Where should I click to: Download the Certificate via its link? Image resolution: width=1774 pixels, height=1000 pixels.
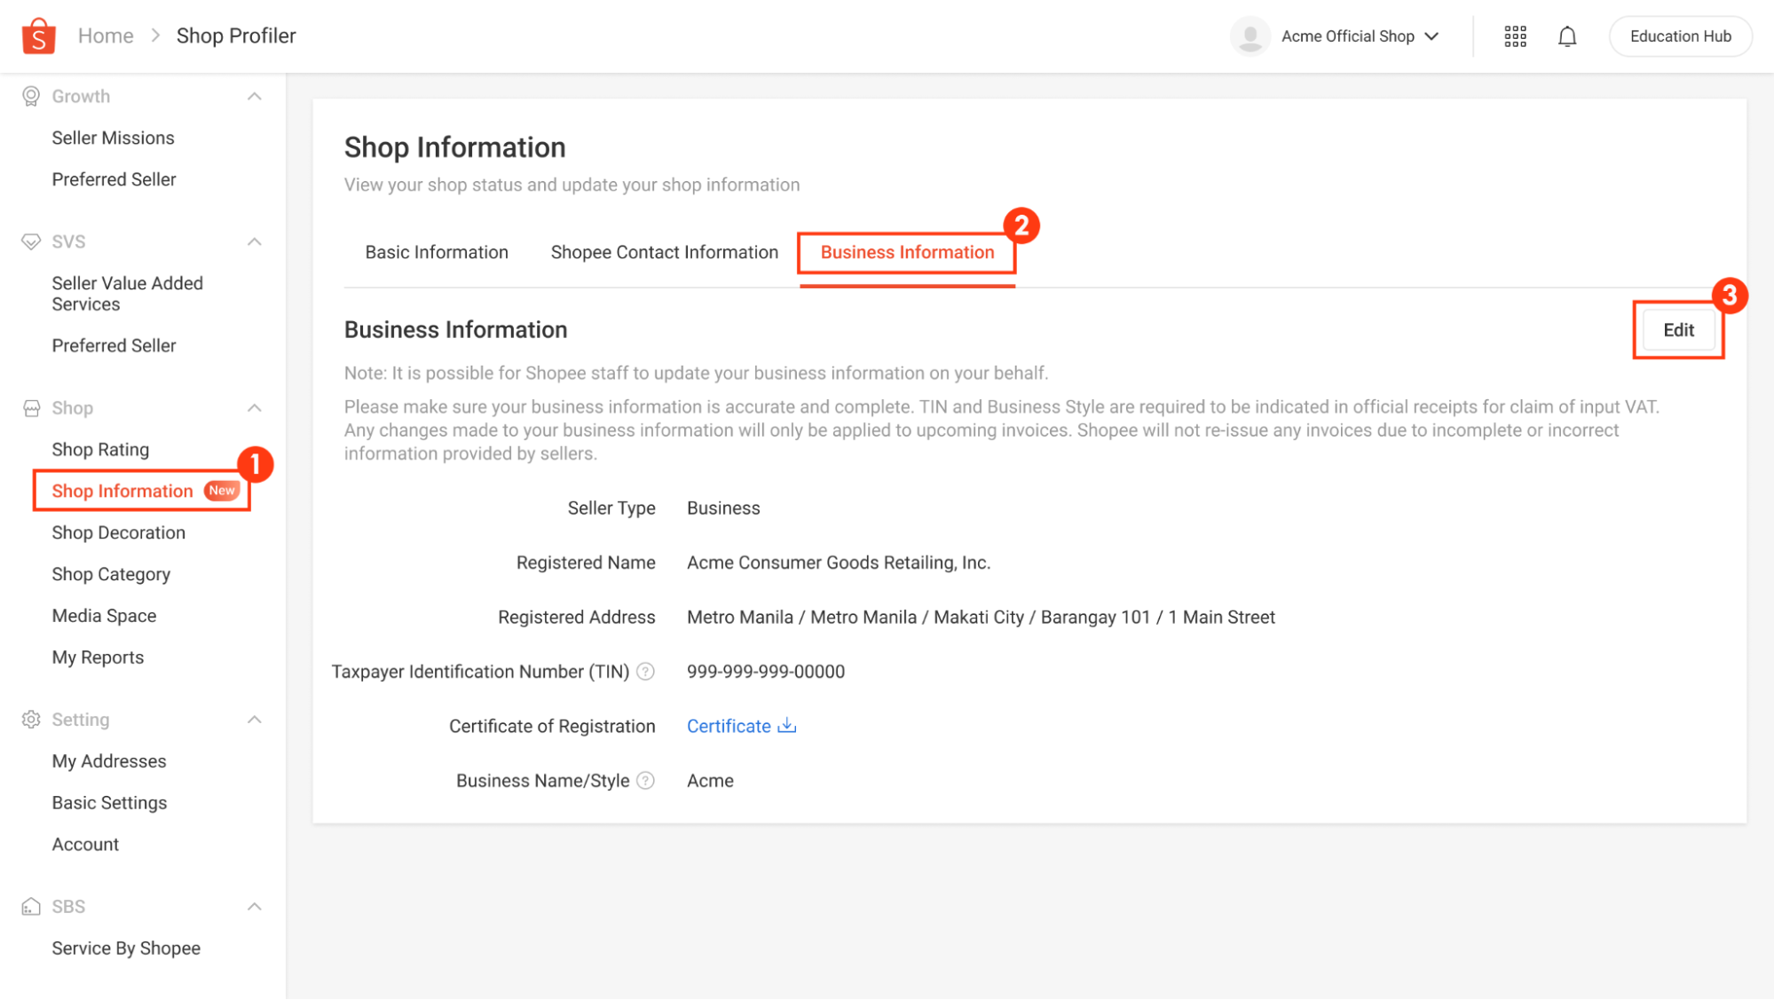tap(728, 726)
